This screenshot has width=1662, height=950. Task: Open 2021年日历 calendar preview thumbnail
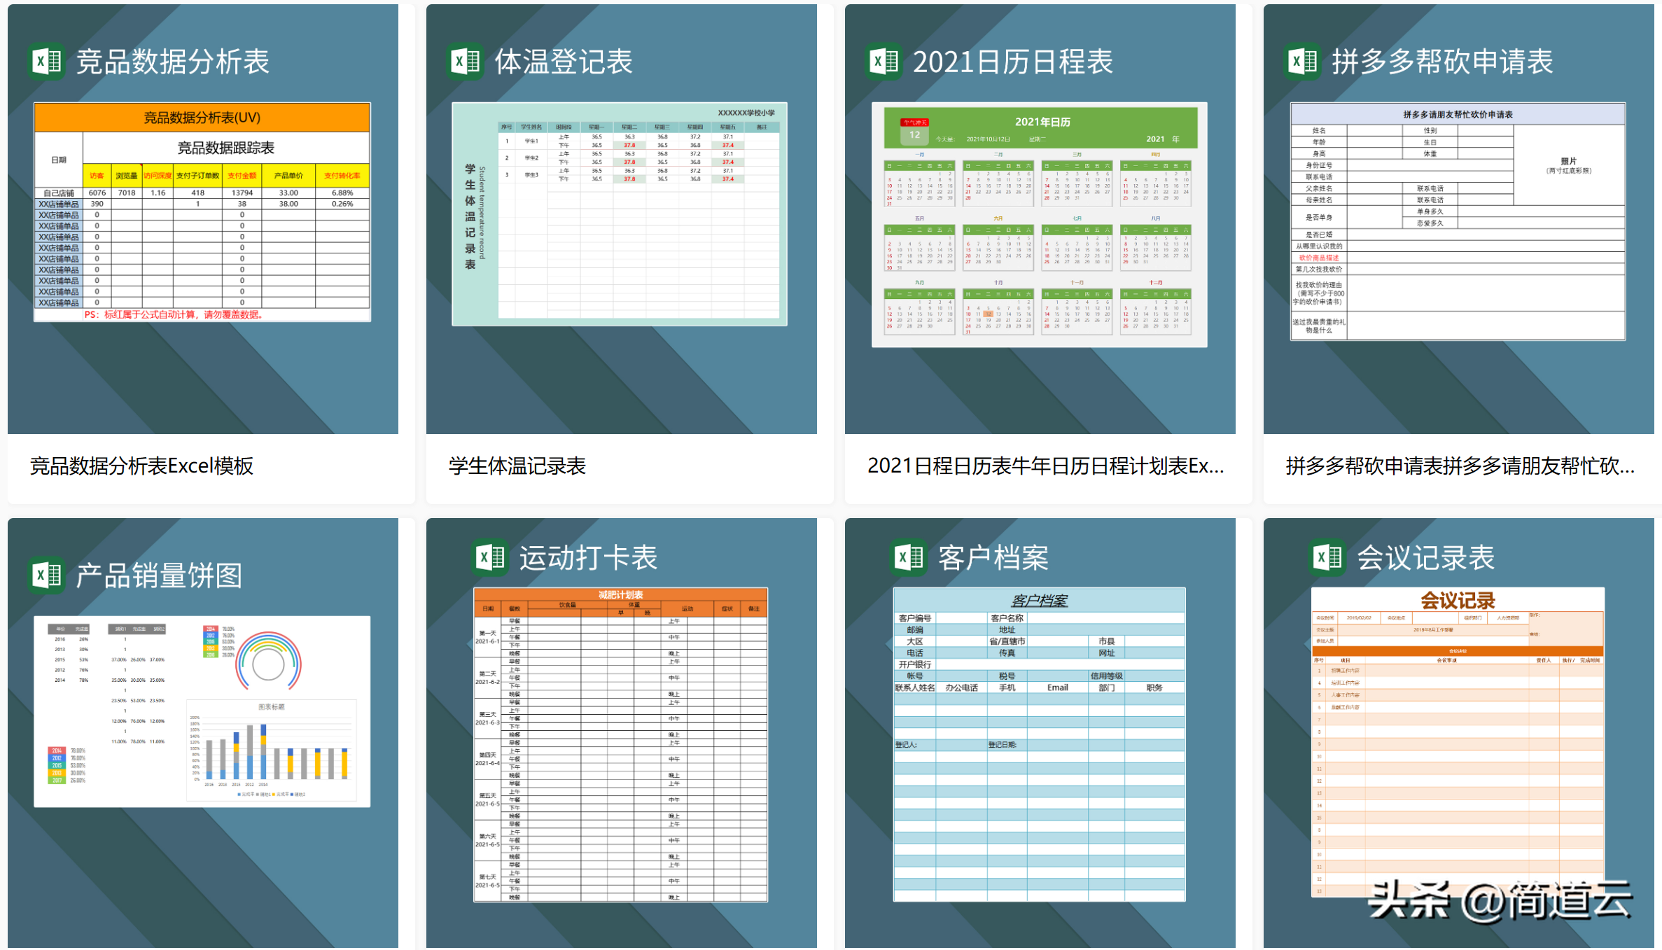pos(1040,225)
